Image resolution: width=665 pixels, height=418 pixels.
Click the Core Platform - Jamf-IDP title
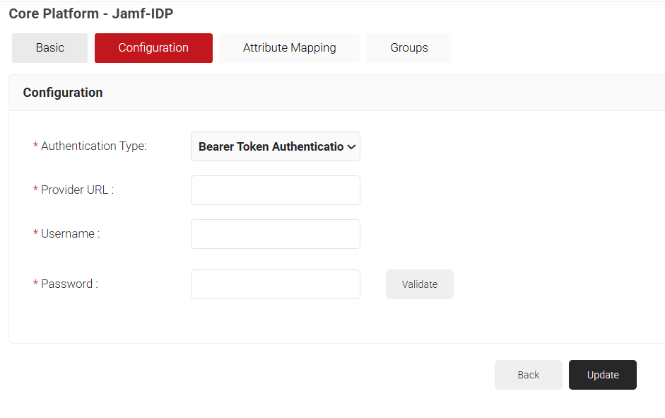pos(91,13)
